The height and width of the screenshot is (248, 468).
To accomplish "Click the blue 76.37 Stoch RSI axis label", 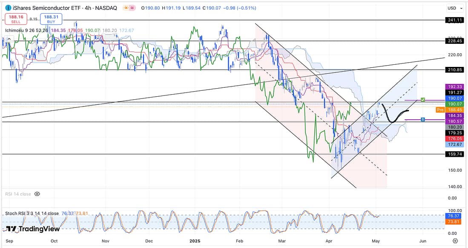I will 454,216.
